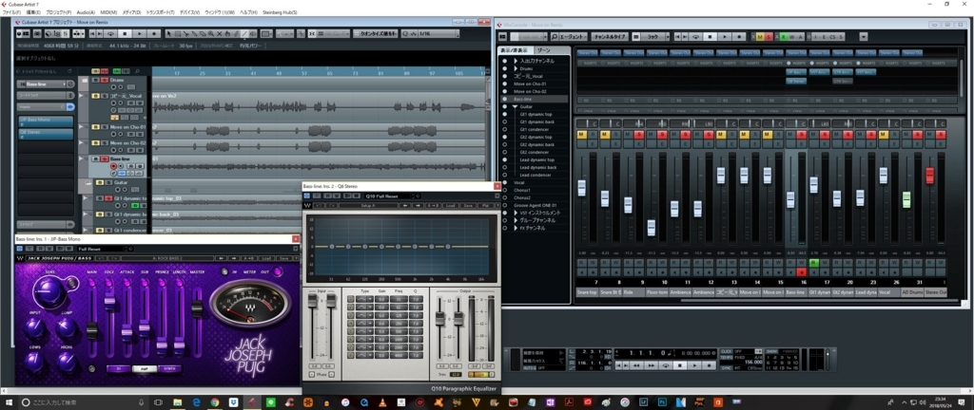
Task: Open the 1/16 quantize preset dropdown
Action: [438, 34]
